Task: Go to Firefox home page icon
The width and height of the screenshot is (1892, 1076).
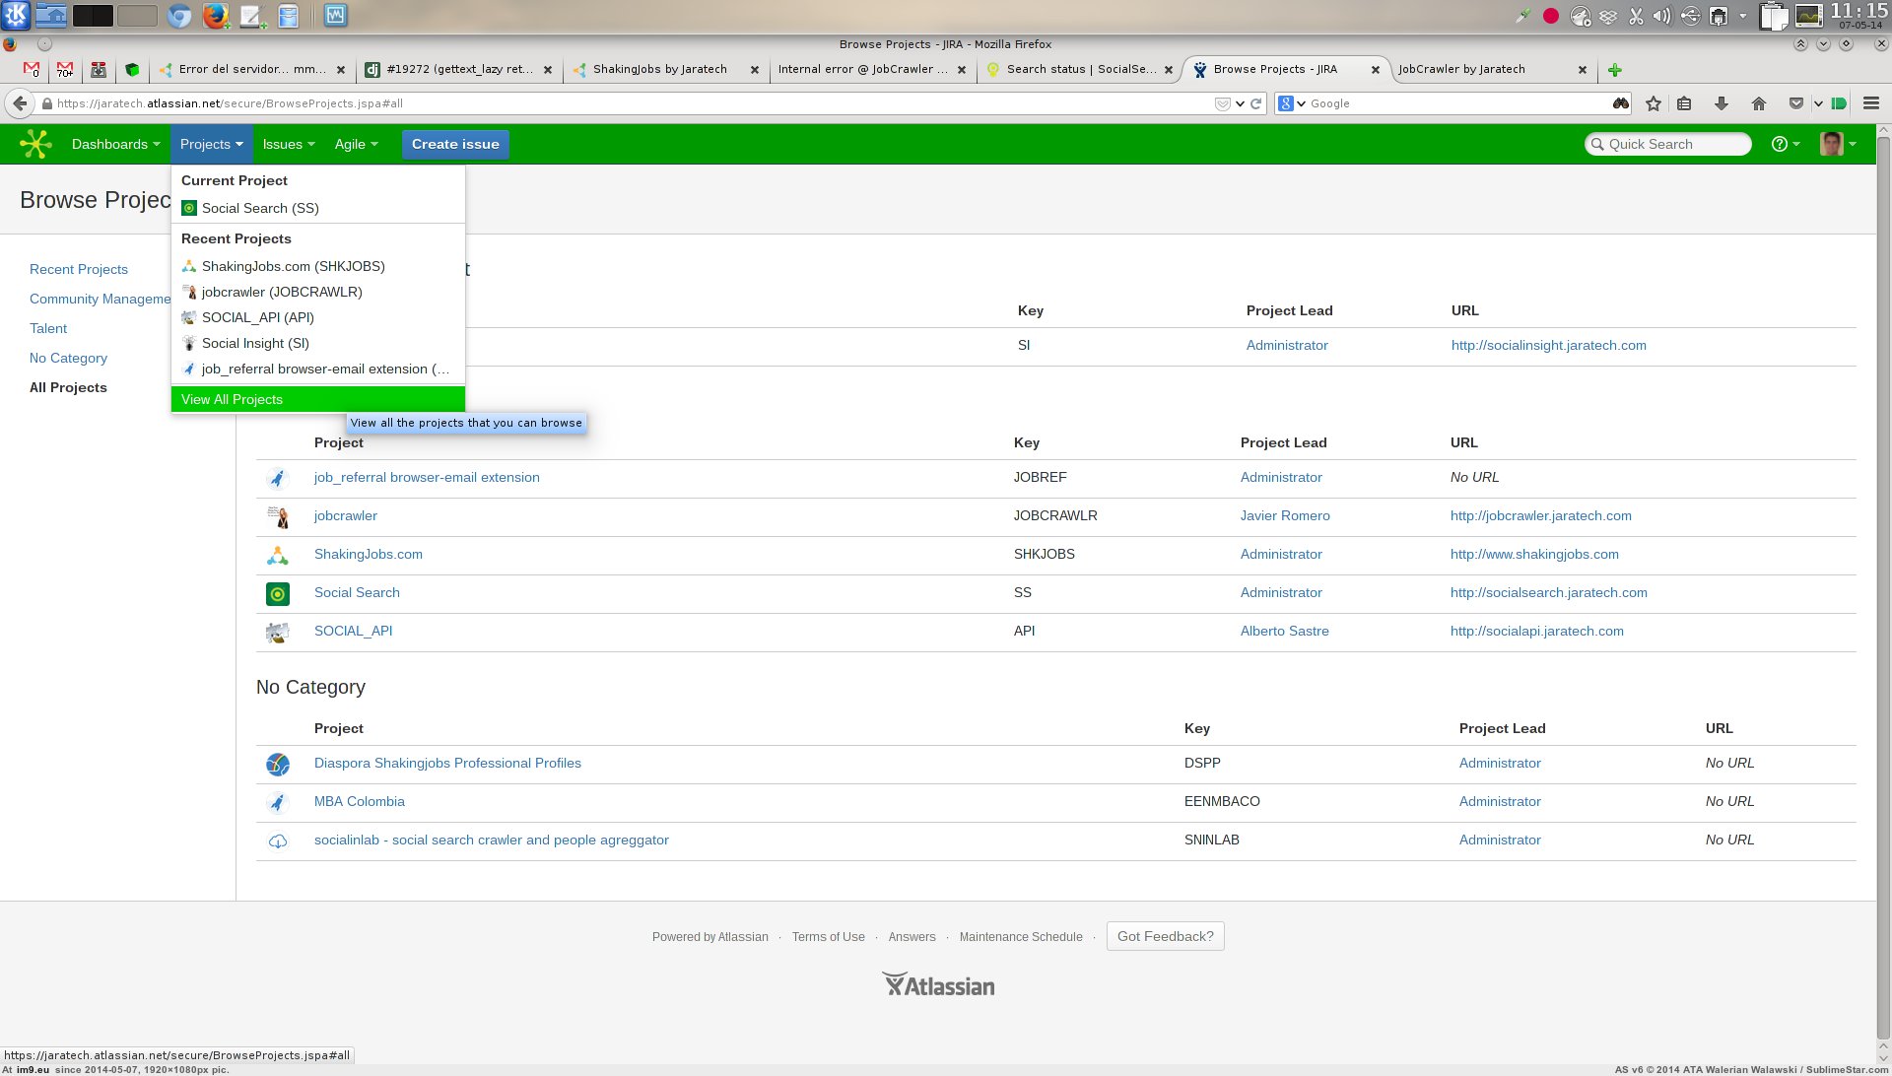Action: point(1759,103)
